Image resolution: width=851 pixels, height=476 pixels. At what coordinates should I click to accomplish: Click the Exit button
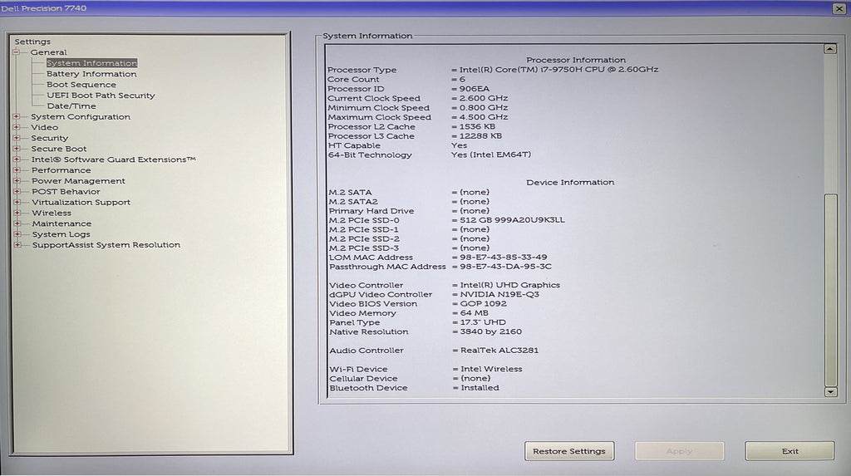point(790,451)
